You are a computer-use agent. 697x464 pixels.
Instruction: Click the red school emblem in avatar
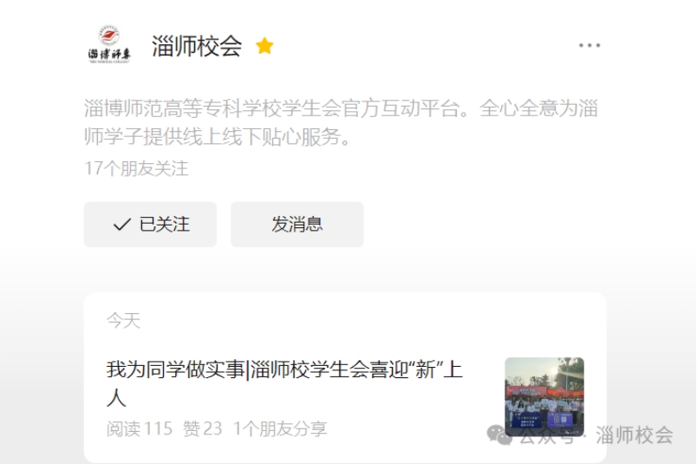109,36
